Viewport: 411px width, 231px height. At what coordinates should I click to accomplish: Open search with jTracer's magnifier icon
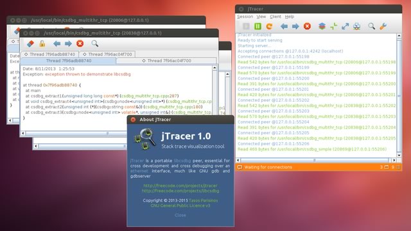point(371,26)
